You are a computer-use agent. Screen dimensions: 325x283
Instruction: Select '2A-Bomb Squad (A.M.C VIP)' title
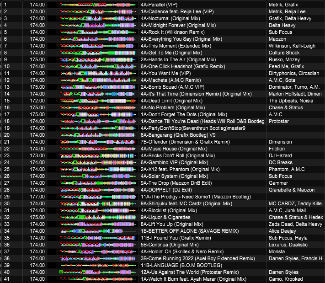pyautogui.click(x=172, y=87)
